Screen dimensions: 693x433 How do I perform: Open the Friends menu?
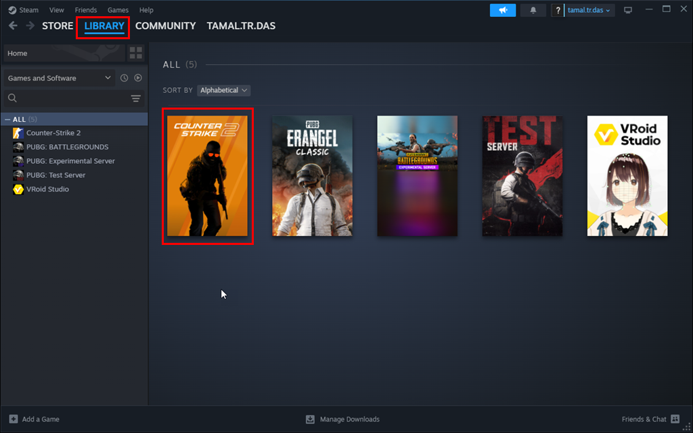(x=86, y=9)
